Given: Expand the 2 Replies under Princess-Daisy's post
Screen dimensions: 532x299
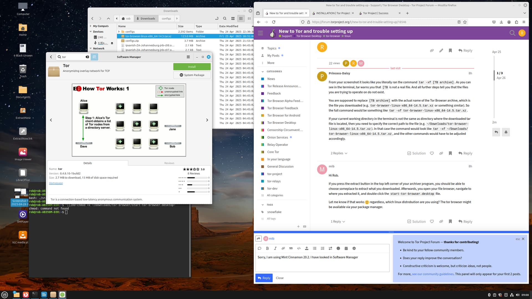Looking at the screenshot, I should click(339, 153).
